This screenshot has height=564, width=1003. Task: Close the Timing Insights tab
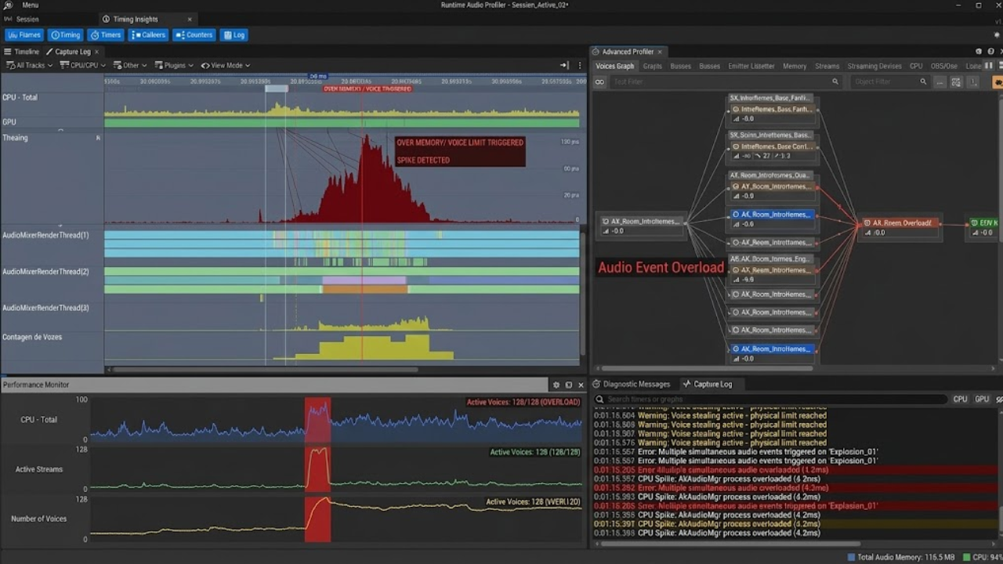click(190, 19)
